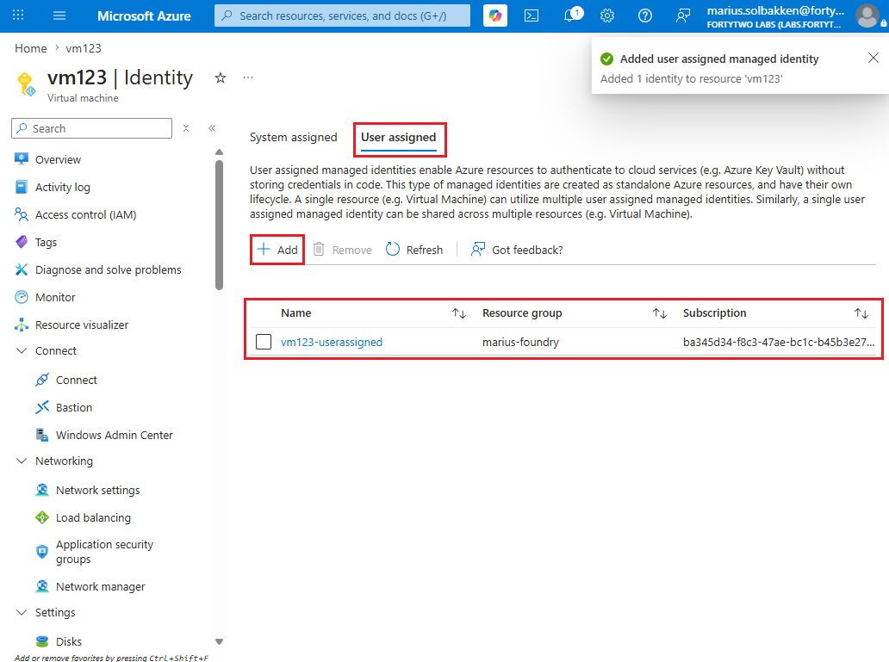Open the vm123-userassigned link

point(332,342)
